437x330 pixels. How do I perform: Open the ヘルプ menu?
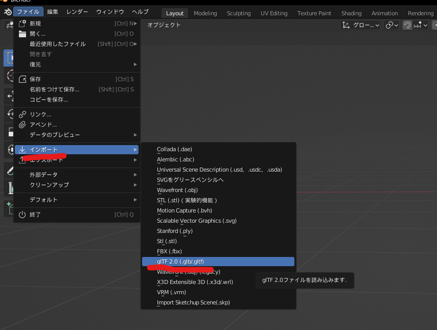coord(140,12)
